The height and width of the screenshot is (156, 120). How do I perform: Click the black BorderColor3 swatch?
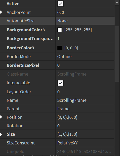60,48
